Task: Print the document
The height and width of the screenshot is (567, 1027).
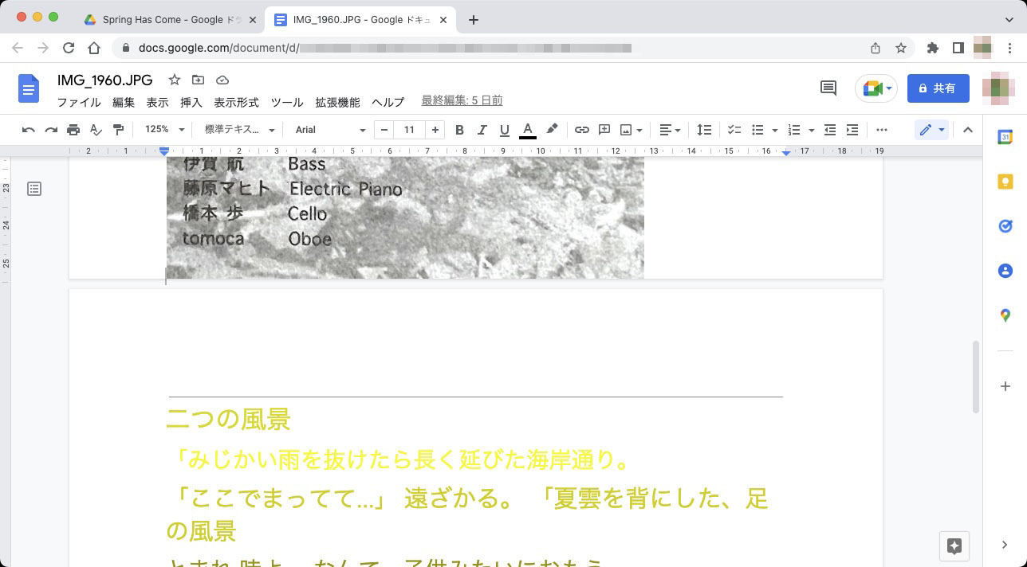Action: pos(73,129)
